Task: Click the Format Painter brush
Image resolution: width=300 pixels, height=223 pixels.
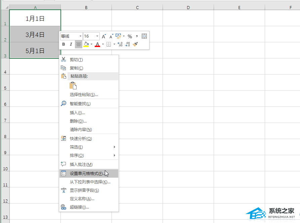Action: click(135, 44)
